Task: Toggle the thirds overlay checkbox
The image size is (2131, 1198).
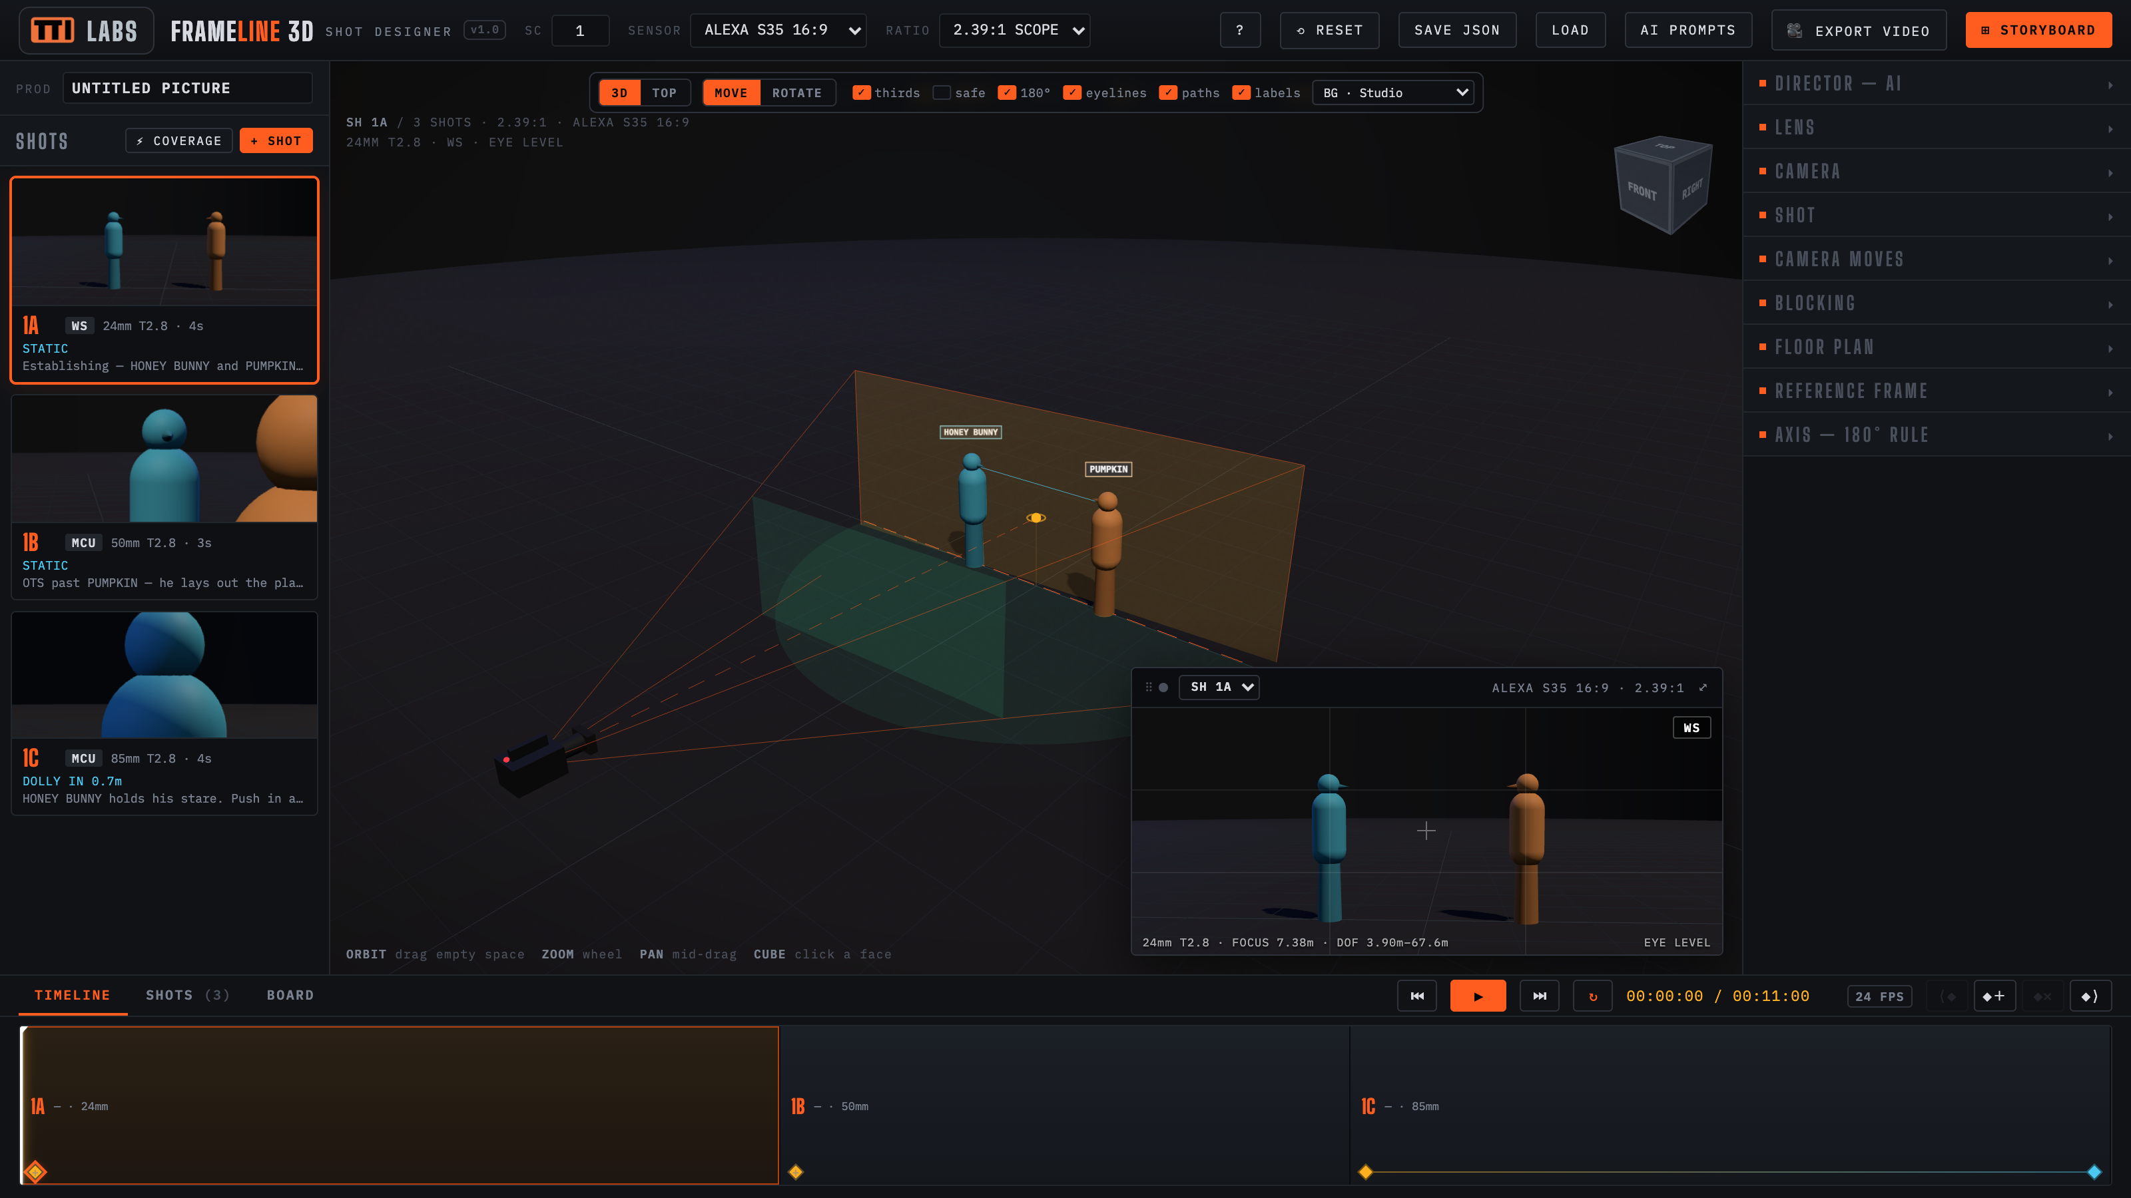Action: (861, 93)
